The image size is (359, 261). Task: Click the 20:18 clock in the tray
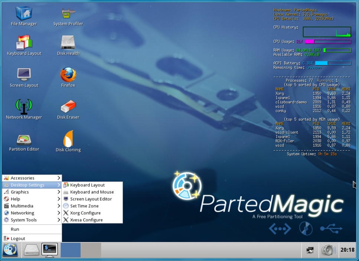[x=347, y=250]
